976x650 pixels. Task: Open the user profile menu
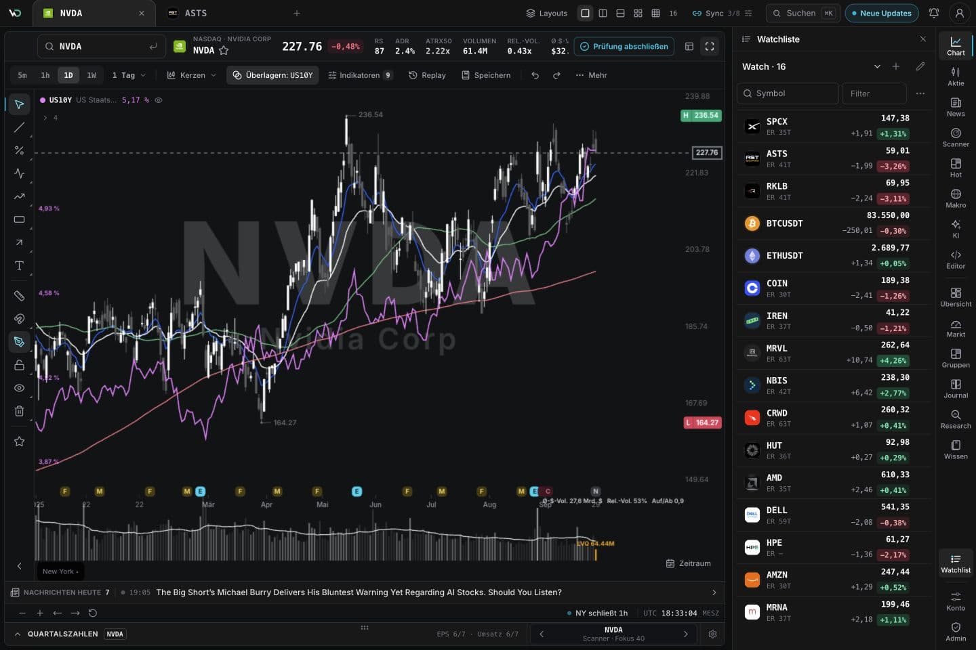coord(959,13)
